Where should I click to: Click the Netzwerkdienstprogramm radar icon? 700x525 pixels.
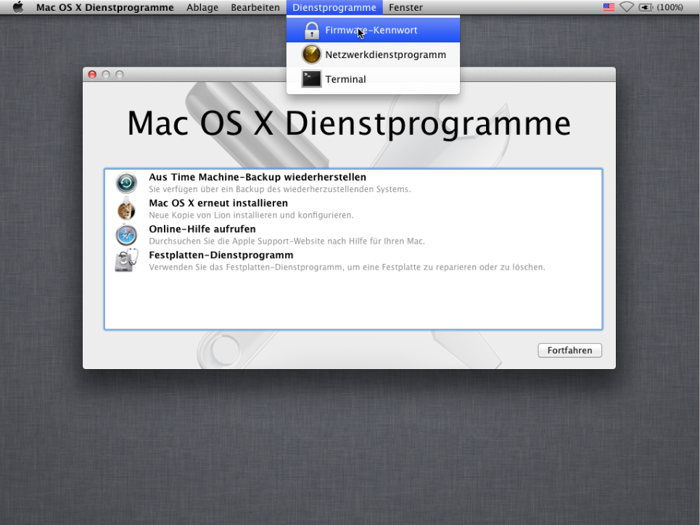(x=312, y=54)
